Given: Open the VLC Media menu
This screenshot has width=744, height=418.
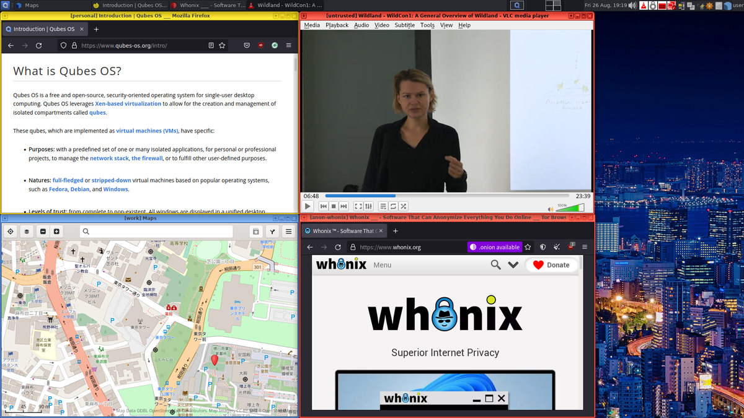Looking at the screenshot, I should tap(312, 25).
